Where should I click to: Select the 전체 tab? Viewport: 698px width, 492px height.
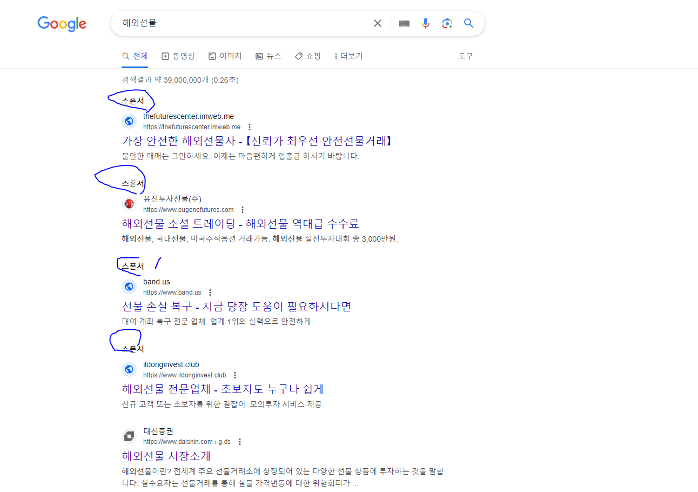[x=135, y=56]
